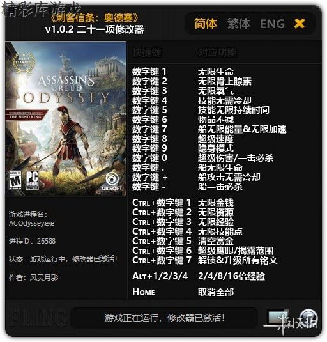
Task: Click the yellow X close icon
Action: pos(300,24)
